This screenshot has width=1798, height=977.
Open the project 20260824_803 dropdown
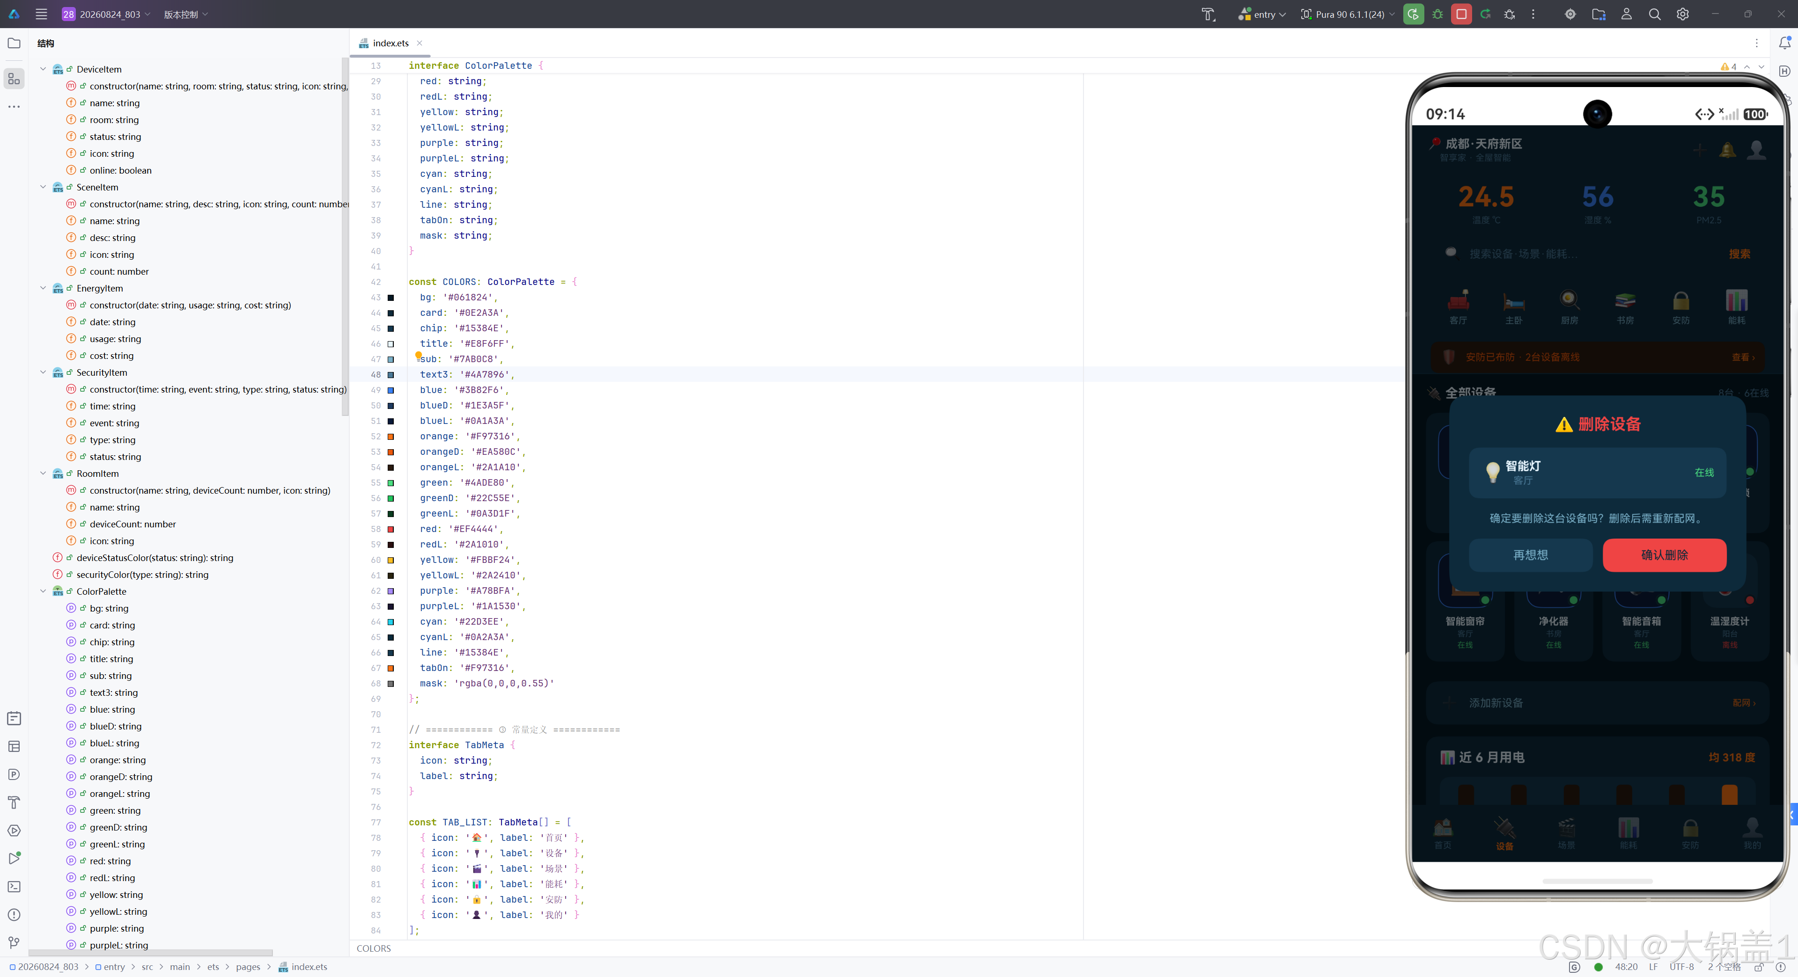pyautogui.click(x=106, y=14)
